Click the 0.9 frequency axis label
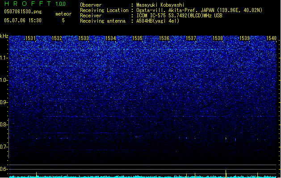The width and height of the screenshot is (281, 178). coord(4,102)
